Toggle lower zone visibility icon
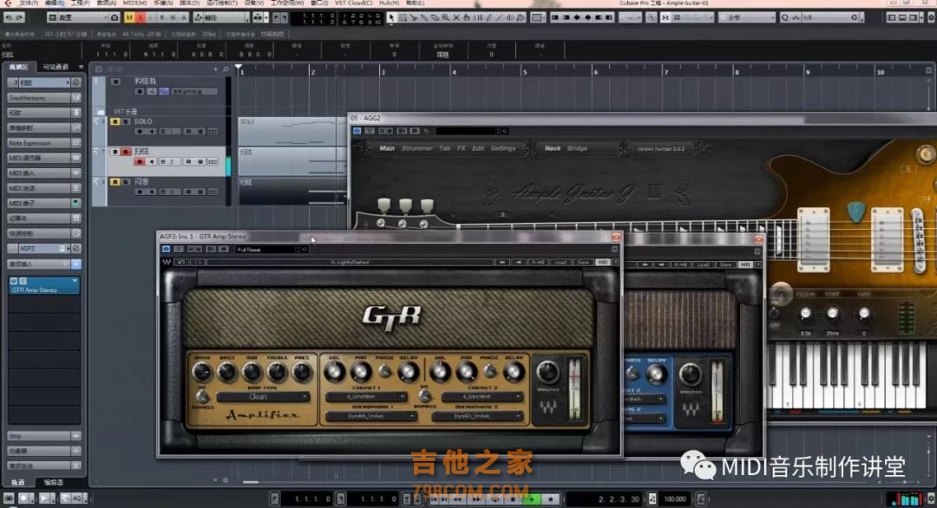 (902, 17)
